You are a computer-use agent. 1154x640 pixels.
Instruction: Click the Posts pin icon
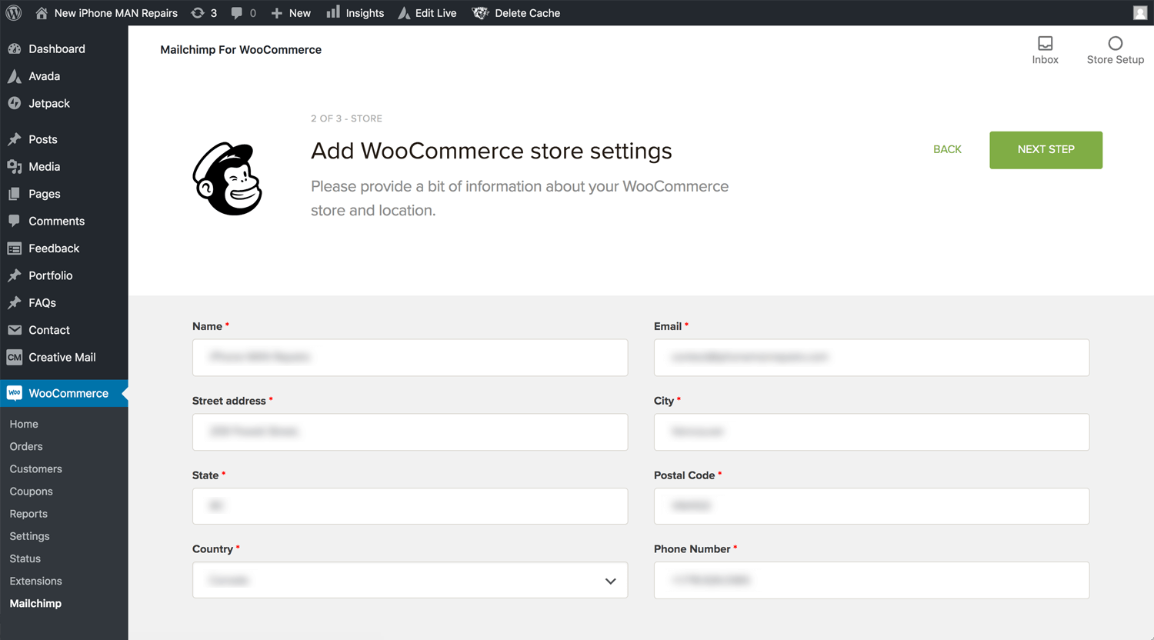click(15, 139)
